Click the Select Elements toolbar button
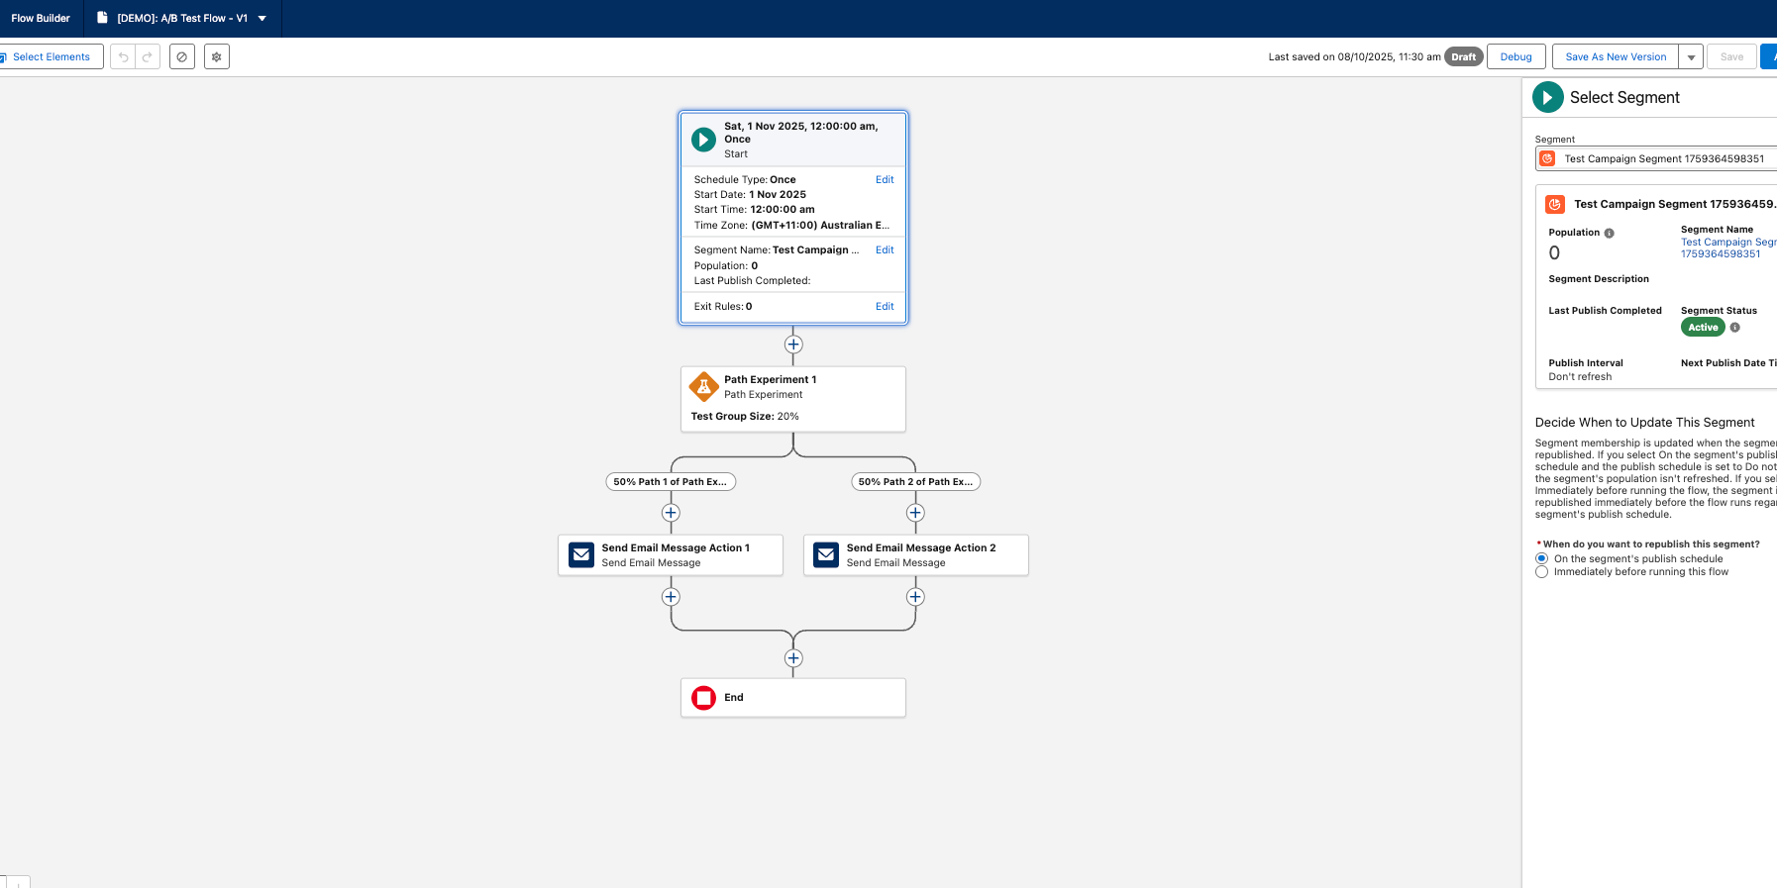The height and width of the screenshot is (888, 1777). (50, 57)
